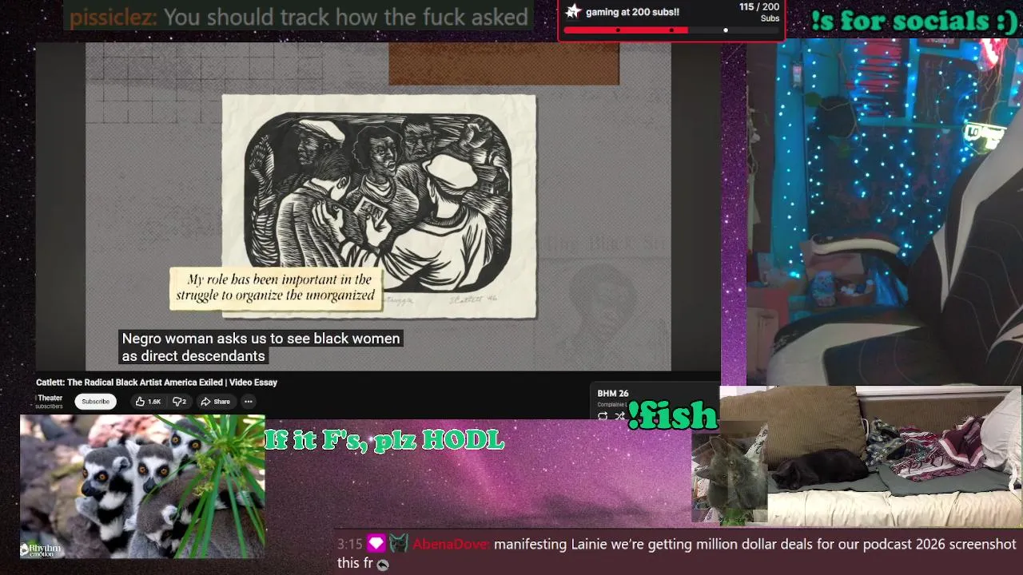Click the 'gaming at 200 subs!!' label
Screen dimensions: 1023x575
click(x=632, y=12)
